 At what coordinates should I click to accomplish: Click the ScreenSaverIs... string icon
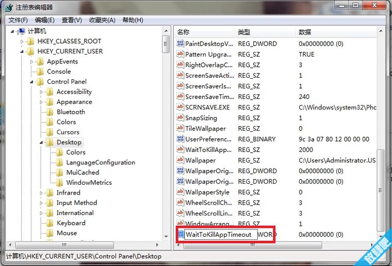[x=180, y=86]
